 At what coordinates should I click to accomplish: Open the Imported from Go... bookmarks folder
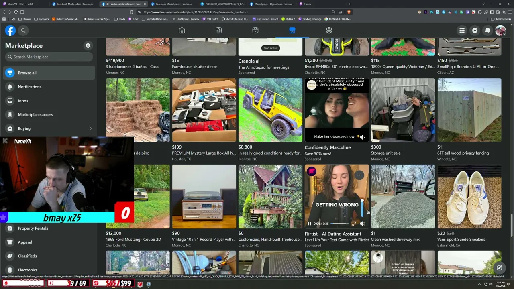[155, 19]
